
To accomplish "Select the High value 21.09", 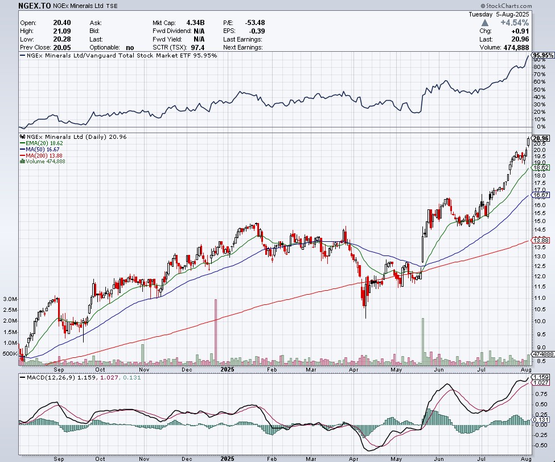I will [x=62, y=31].
